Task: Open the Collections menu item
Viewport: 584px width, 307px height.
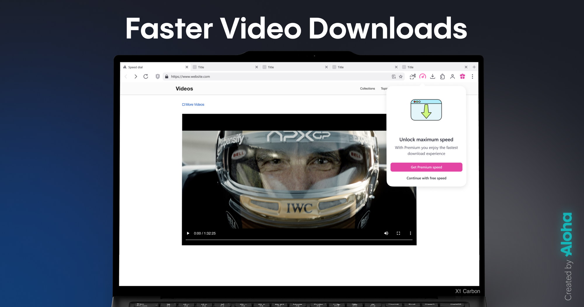Action: pos(367,88)
